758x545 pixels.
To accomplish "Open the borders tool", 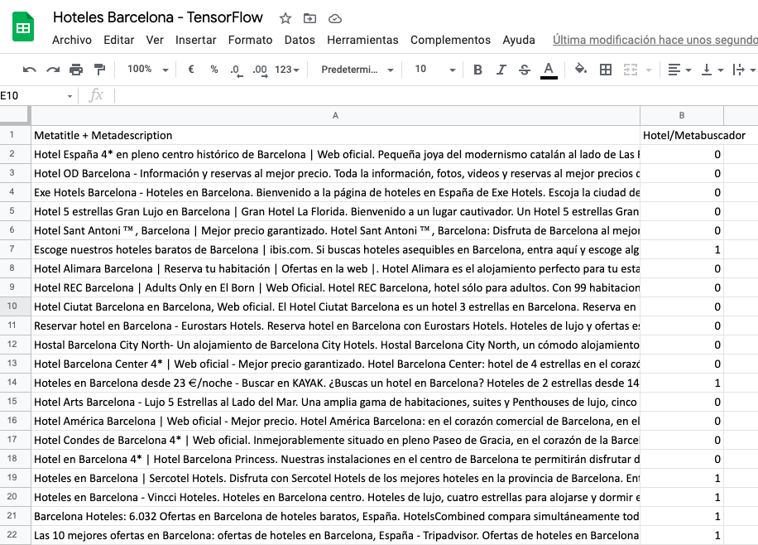I will pos(605,70).
